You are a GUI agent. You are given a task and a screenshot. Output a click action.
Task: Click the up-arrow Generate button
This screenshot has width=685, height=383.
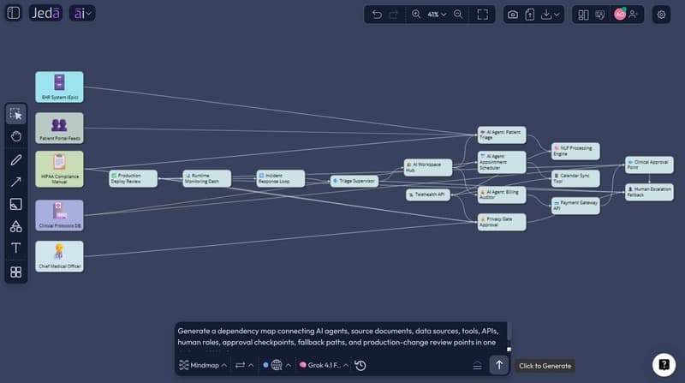coord(499,365)
